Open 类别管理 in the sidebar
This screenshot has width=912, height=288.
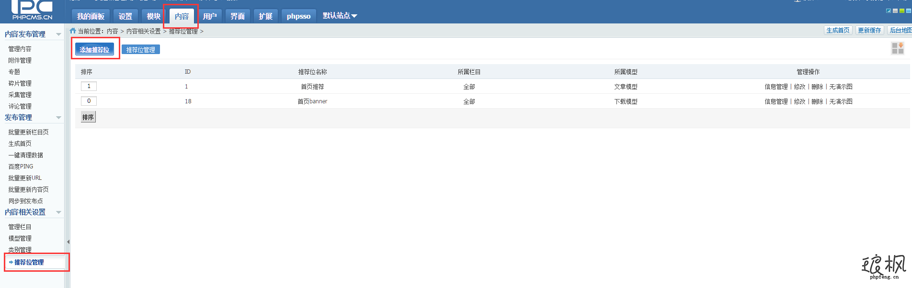click(20, 250)
